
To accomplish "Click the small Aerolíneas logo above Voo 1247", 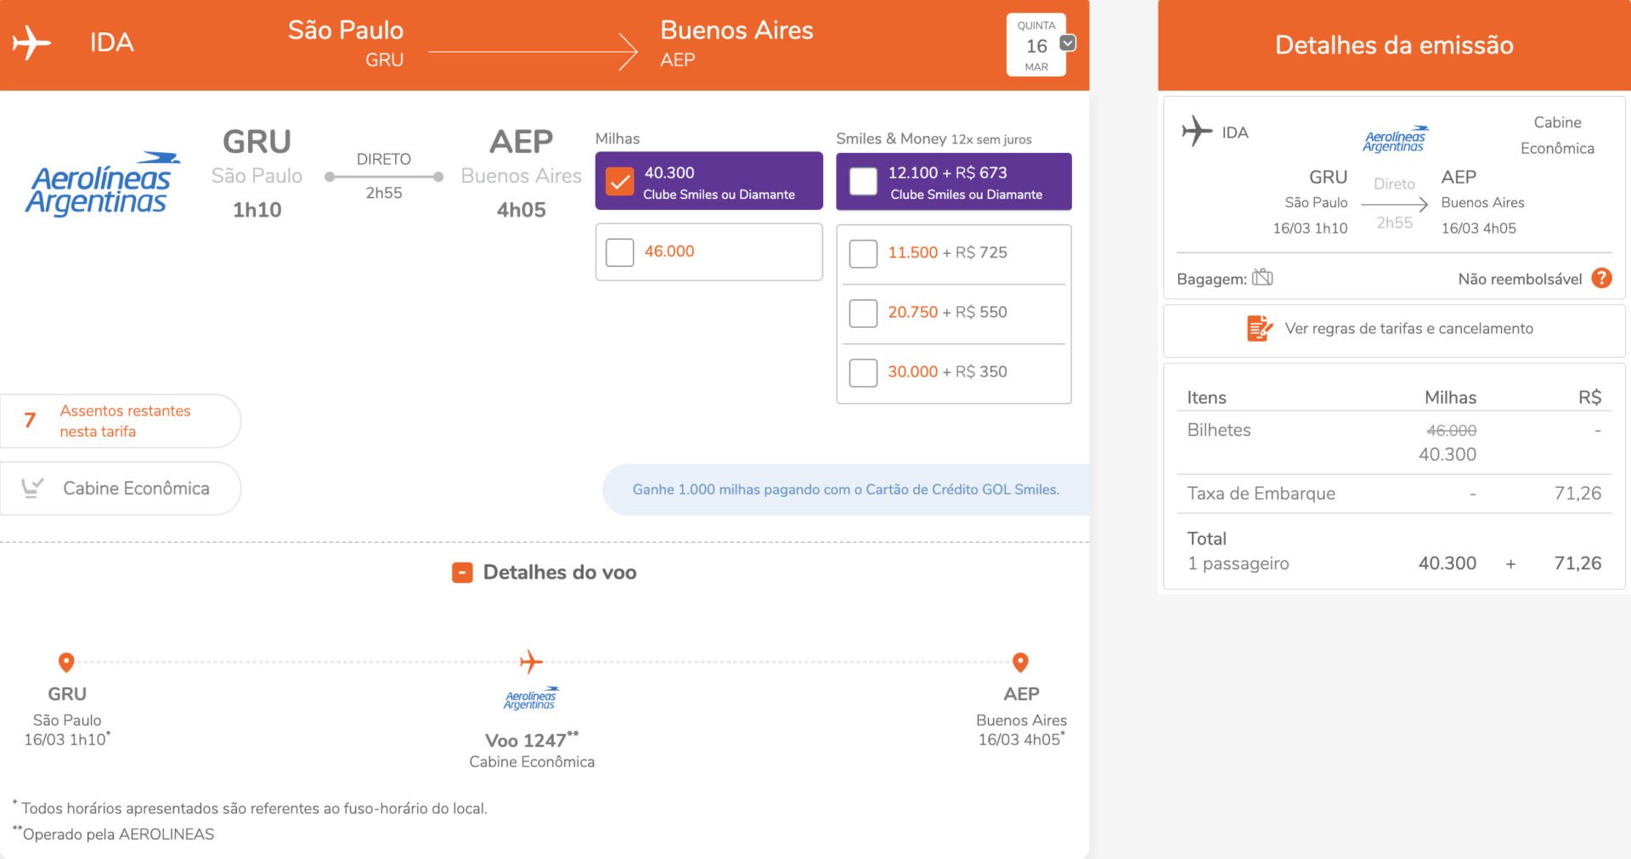I will click(532, 698).
